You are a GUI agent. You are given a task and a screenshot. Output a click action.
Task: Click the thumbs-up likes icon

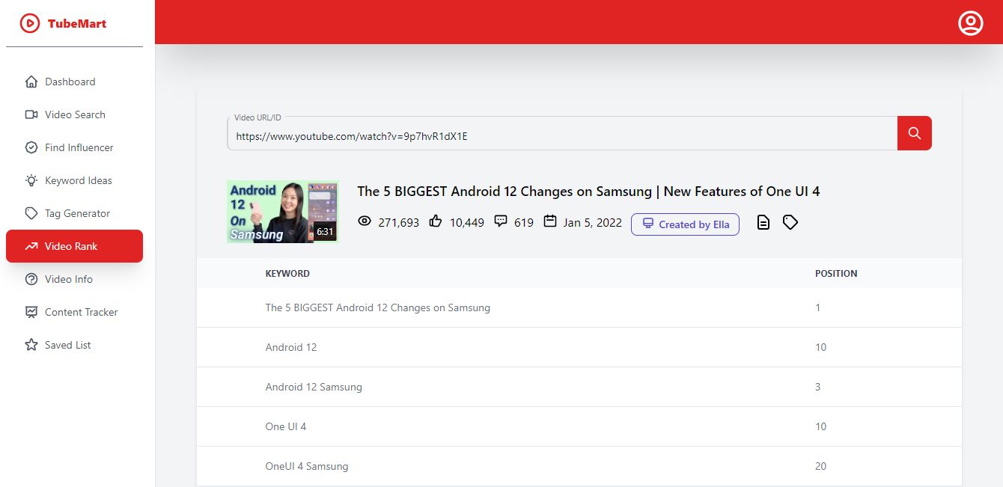pos(436,221)
